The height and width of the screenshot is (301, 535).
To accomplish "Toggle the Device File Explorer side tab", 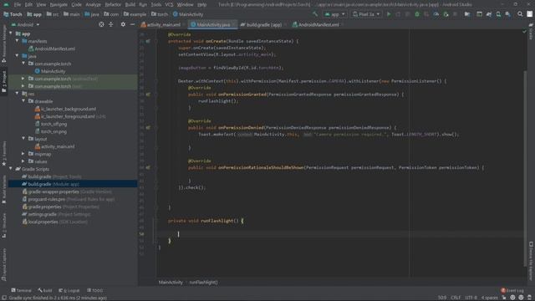I will [x=531, y=262].
